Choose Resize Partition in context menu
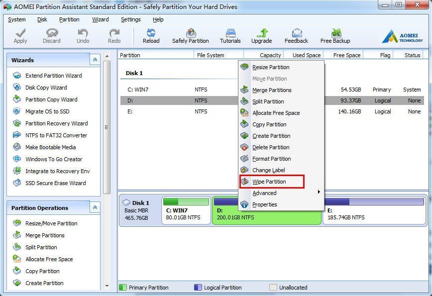The width and height of the screenshot is (432, 296). coord(281,67)
